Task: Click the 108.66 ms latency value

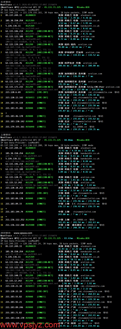Action: click(x=63, y=66)
